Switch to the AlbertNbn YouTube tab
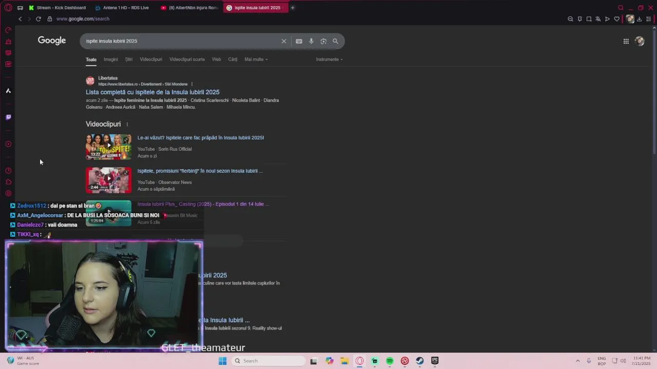Viewport: 657px width, 369px height. pyautogui.click(x=189, y=8)
